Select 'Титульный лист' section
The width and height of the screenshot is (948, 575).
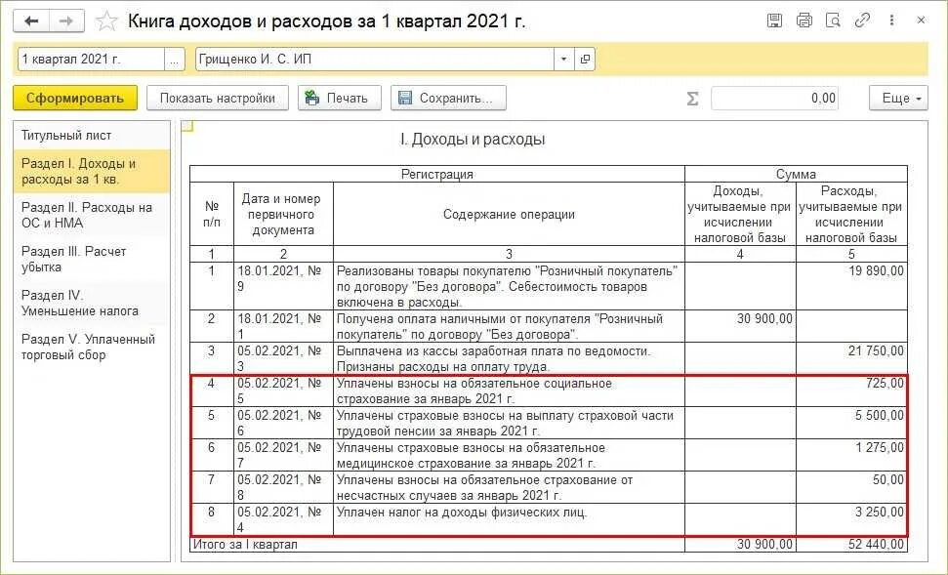tap(92, 136)
